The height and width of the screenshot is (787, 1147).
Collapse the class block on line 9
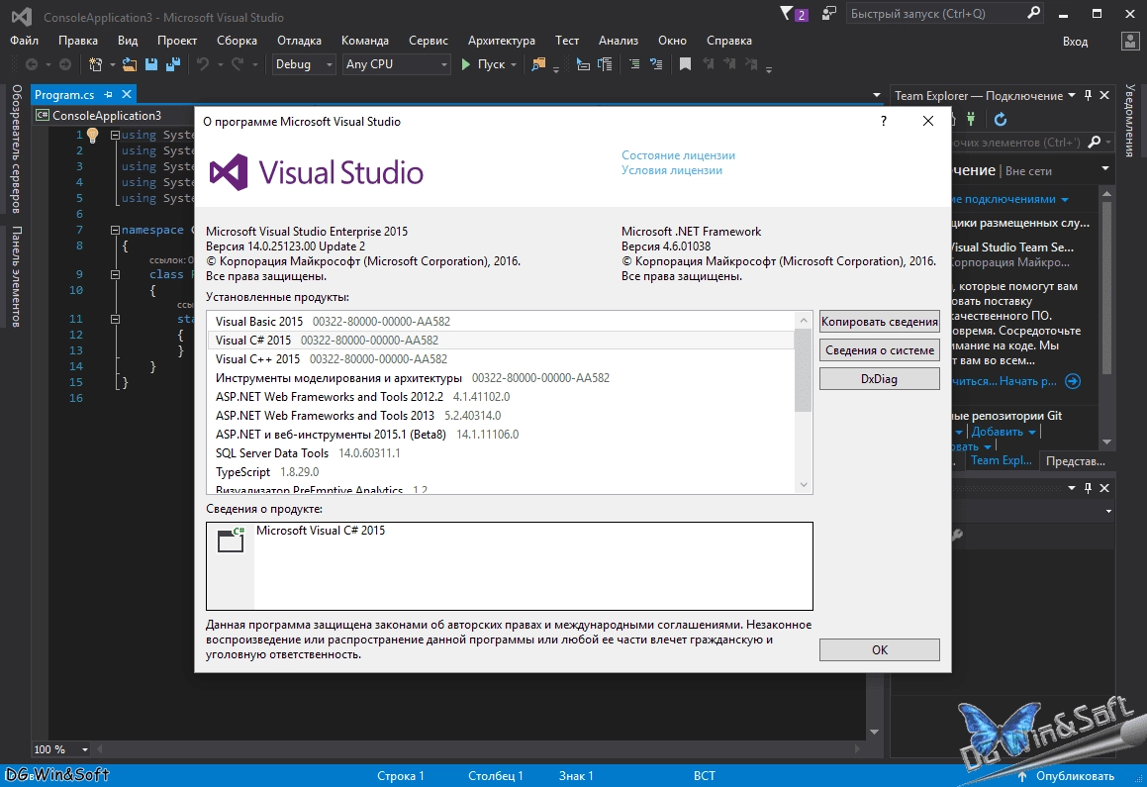[x=115, y=274]
